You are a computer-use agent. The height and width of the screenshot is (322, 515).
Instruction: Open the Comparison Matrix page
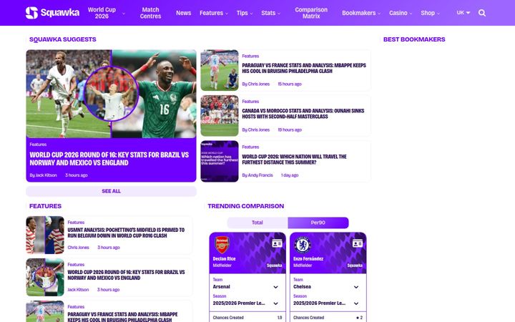click(x=311, y=13)
